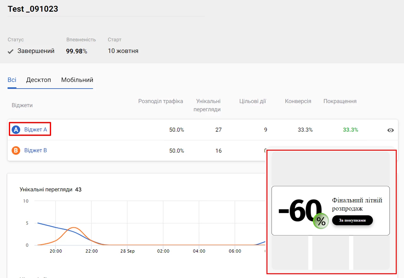The width and height of the screenshot is (404, 278).
Task: Click the -60 discount banner text
Action: (x=300, y=211)
